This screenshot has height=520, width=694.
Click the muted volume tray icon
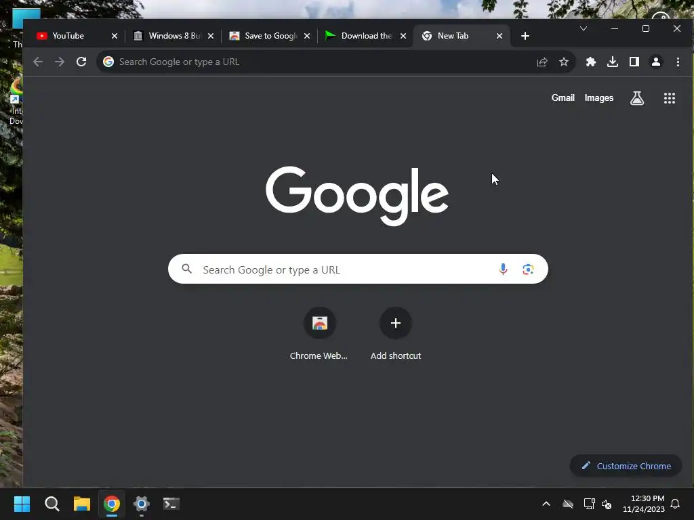coord(607,504)
